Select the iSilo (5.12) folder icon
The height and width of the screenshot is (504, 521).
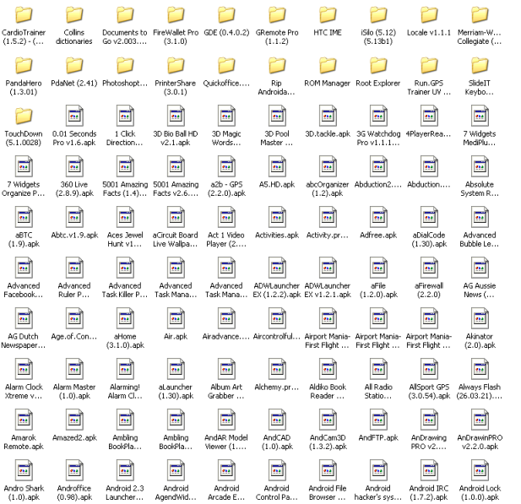378,15
